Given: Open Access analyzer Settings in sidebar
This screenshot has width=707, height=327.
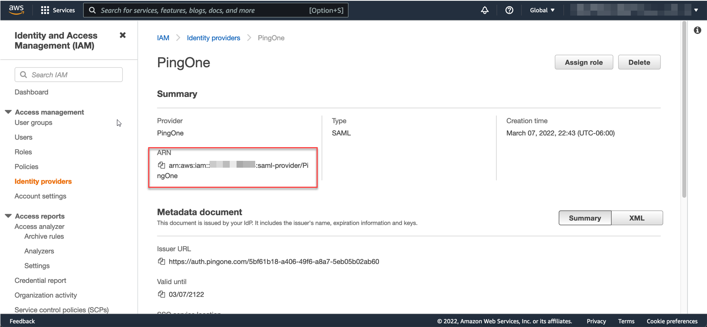Looking at the screenshot, I should click(37, 265).
